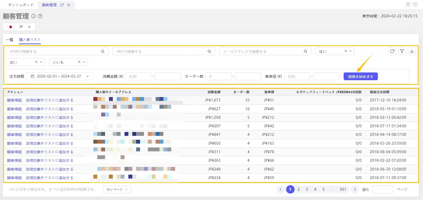Click the calendar icon in the 注文時間 field

[x=32, y=76]
